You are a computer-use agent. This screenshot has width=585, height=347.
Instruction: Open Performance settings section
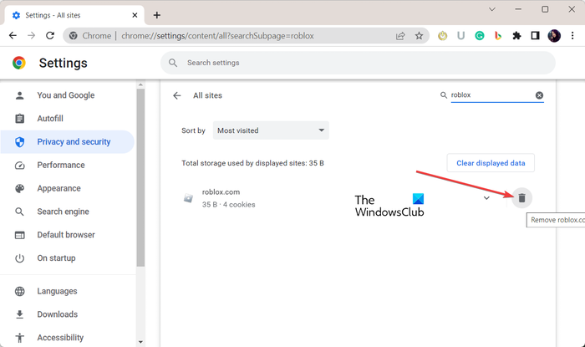point(61,165)
